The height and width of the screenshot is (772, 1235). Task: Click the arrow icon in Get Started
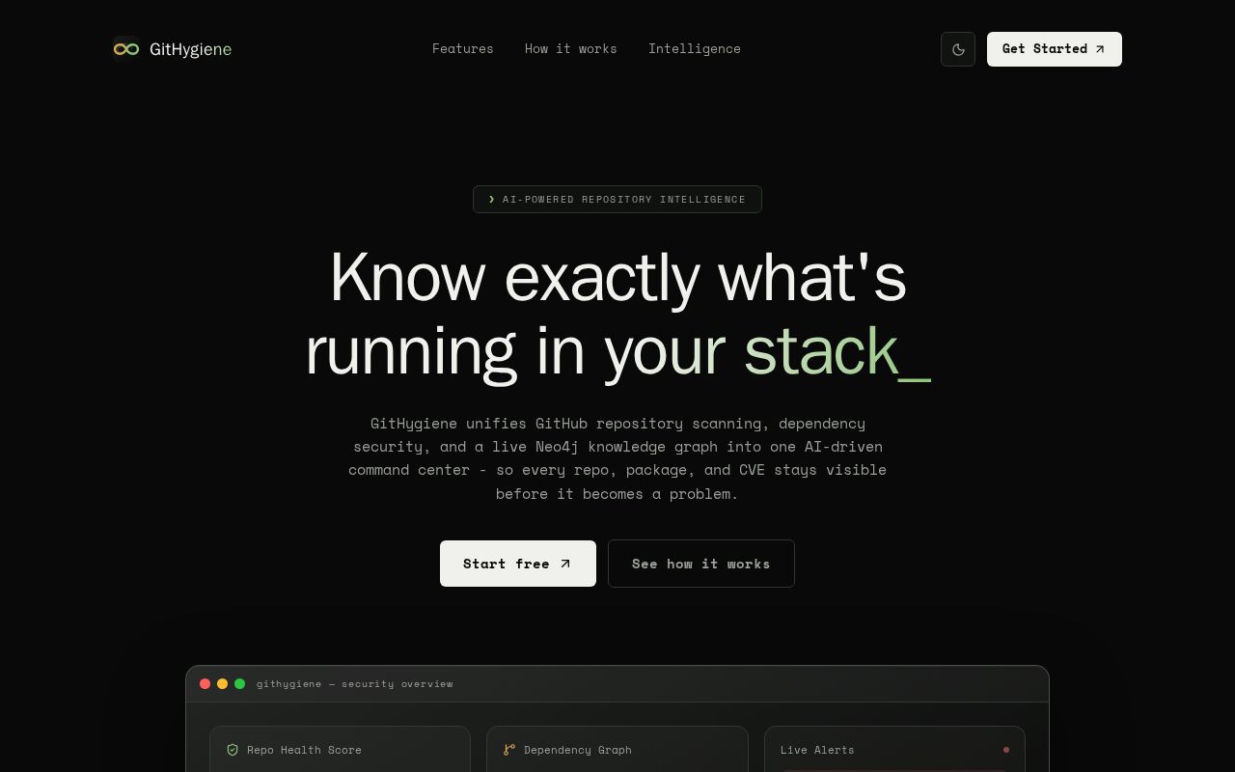pyautogui.click(x=1100, y=49)
